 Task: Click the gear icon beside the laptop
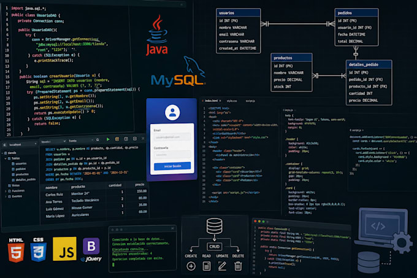coord(402,242)
